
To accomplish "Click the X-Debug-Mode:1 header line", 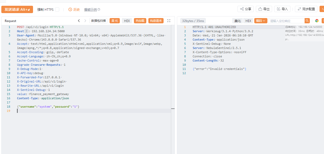I will click(x=29, y=69).
